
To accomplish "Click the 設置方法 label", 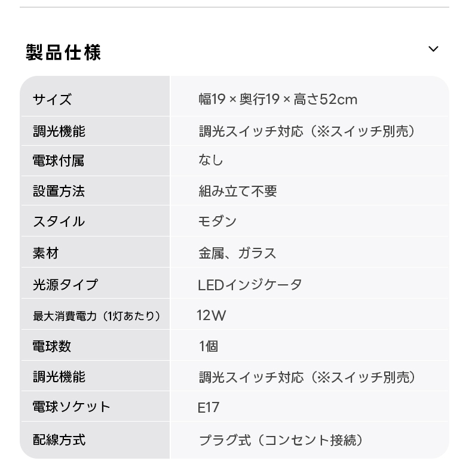I will 59,191.
